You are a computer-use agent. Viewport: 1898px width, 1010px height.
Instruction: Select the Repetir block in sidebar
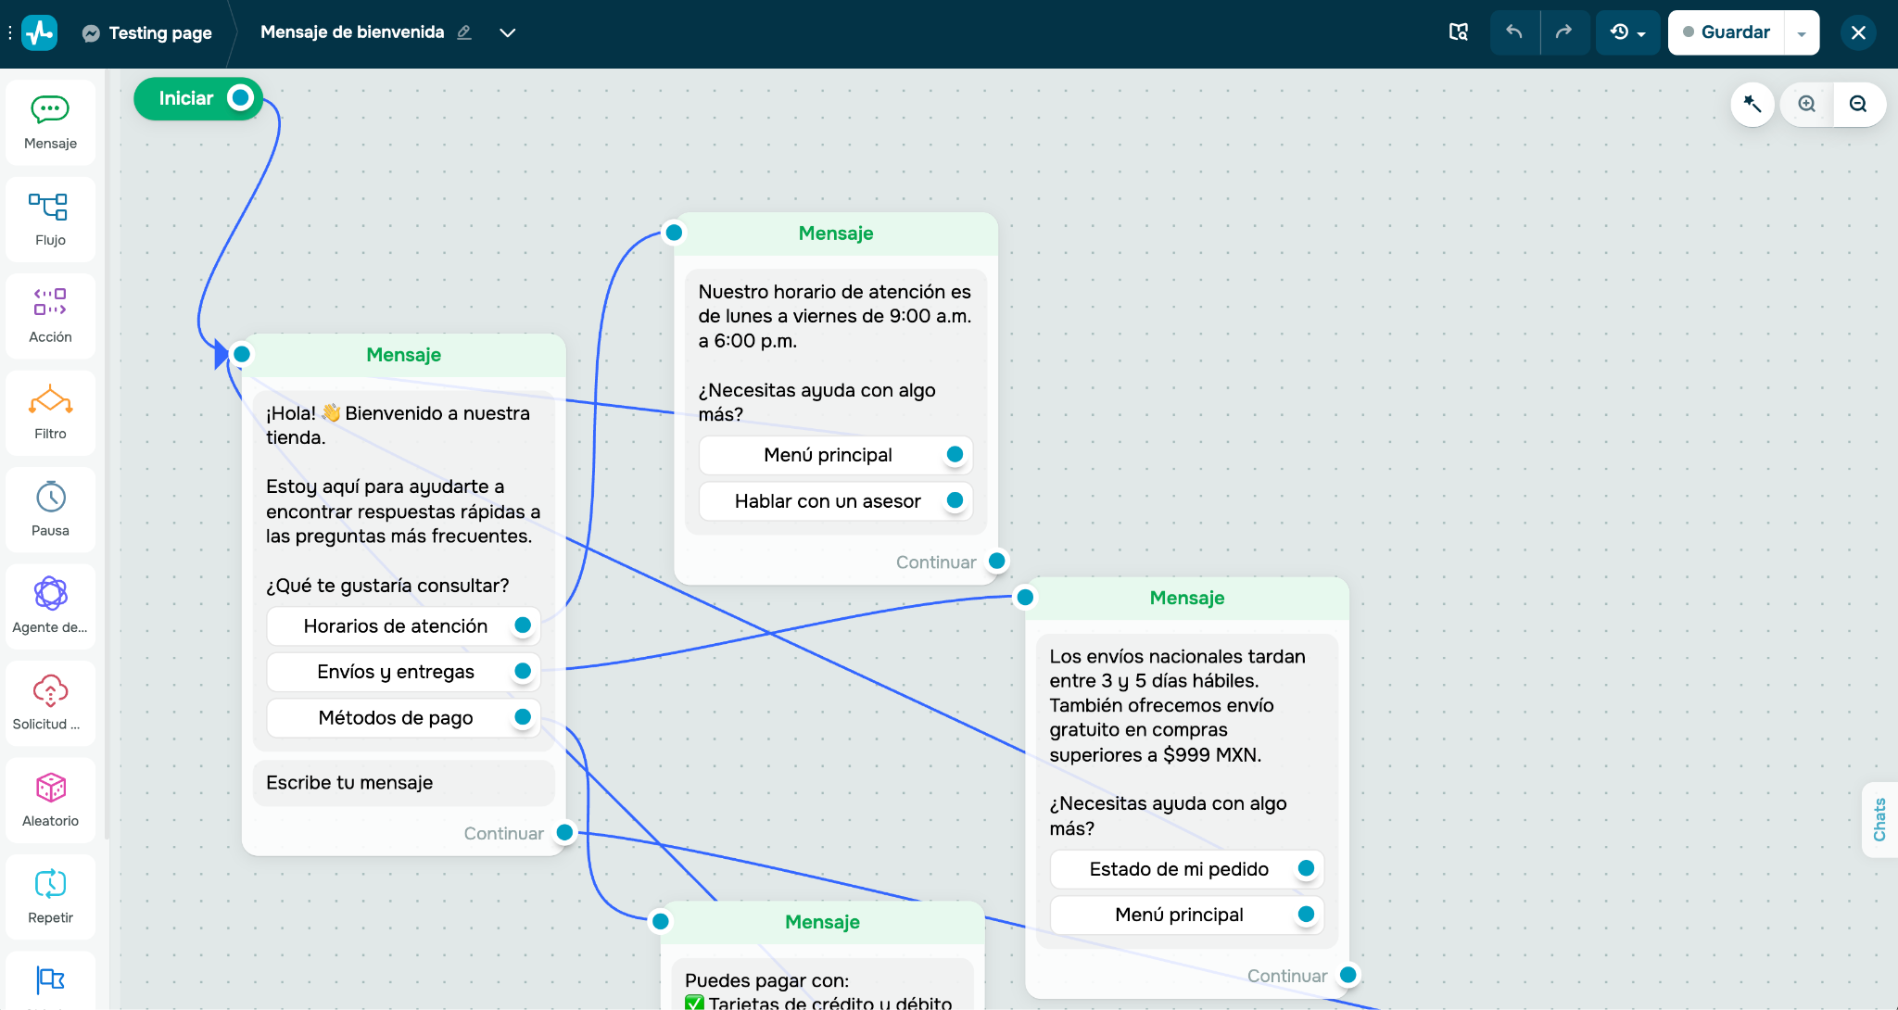50,898
